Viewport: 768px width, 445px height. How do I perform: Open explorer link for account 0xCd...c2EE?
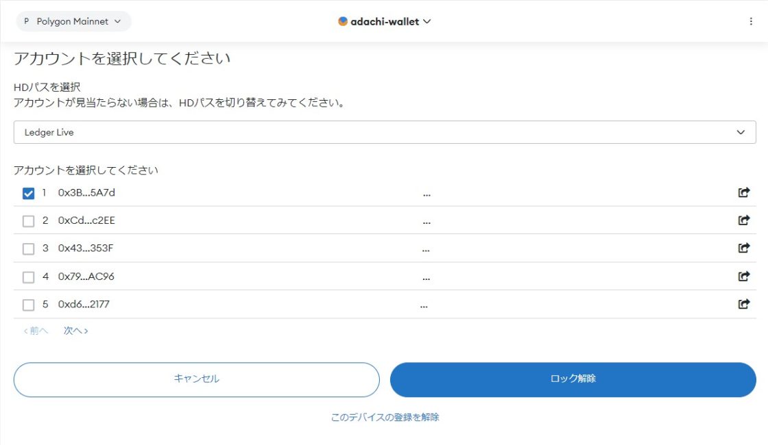tap(743, 220)
